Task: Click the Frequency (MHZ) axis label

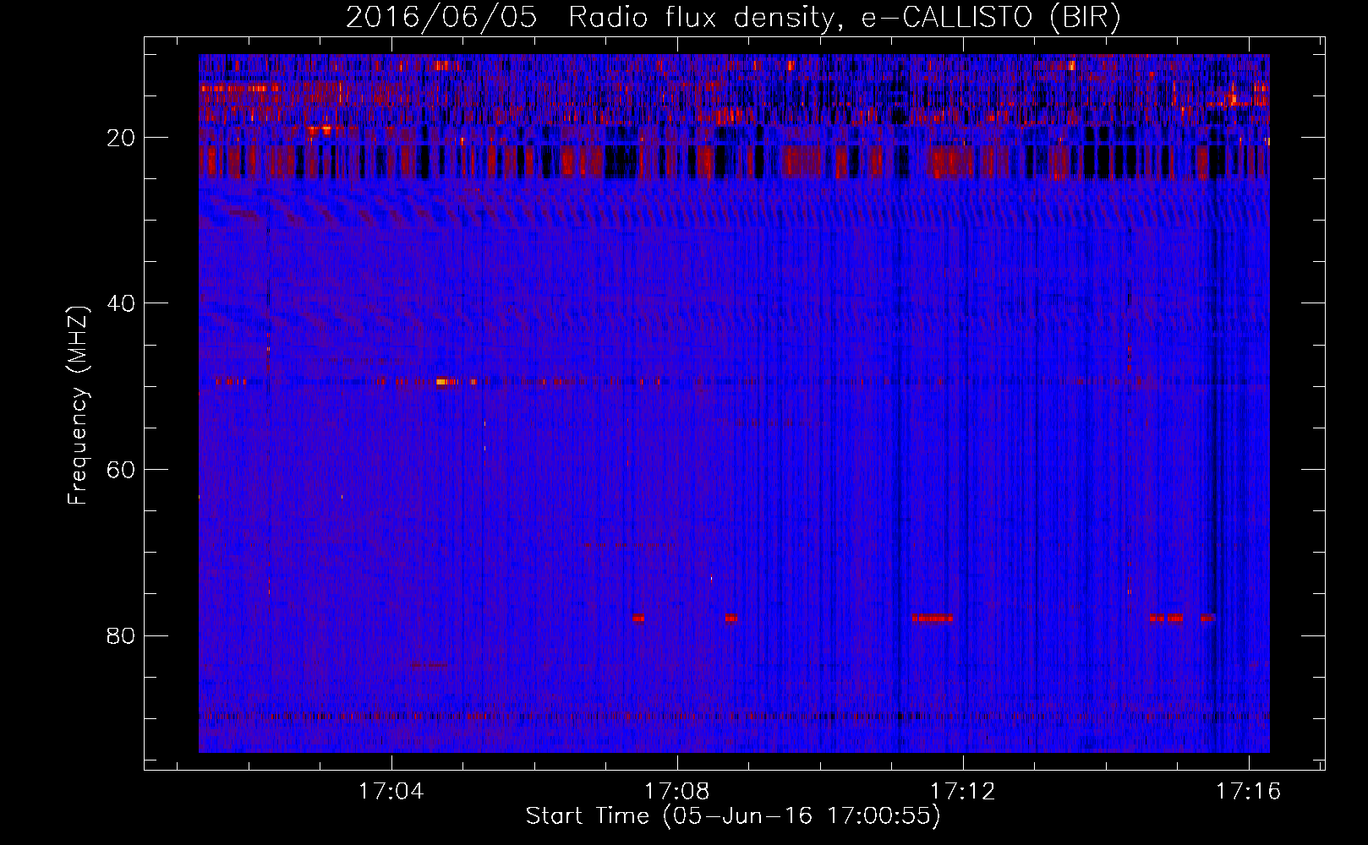Action: [x=78, y=406]
